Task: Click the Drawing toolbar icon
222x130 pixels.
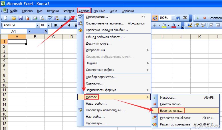Action: coord(155,18)
